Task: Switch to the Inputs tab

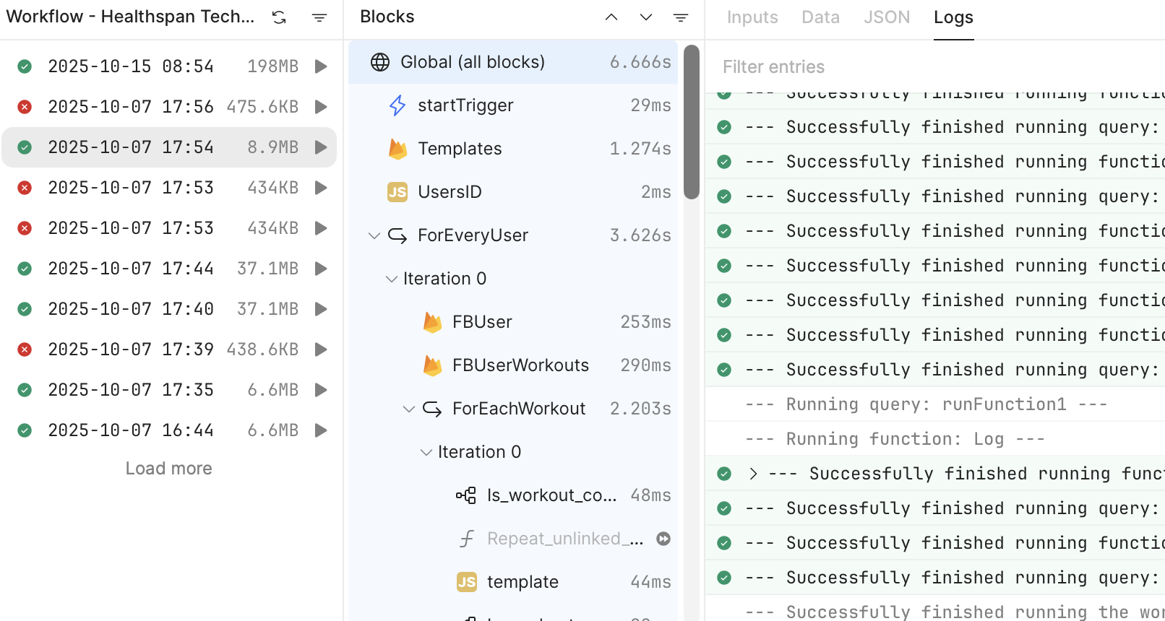Action: (x=752, y=17)
